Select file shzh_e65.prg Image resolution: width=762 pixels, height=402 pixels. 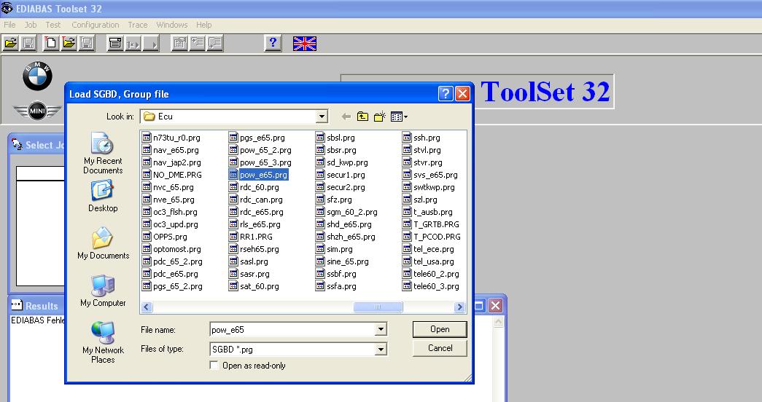tap(346, 237)
